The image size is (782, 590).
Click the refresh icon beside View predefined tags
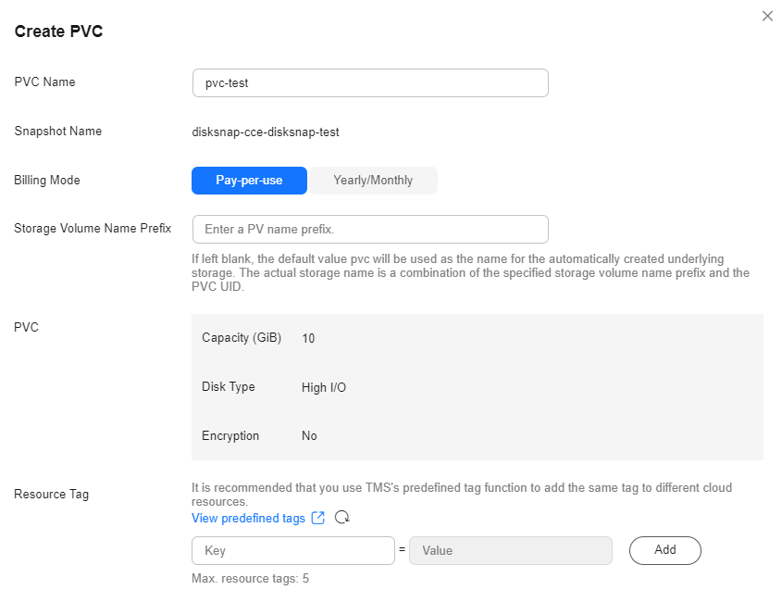click(x=342, y=518)
